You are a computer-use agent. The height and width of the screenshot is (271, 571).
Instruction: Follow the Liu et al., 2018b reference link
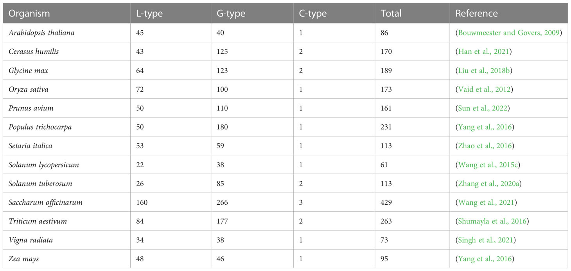(x=485, y=71)
